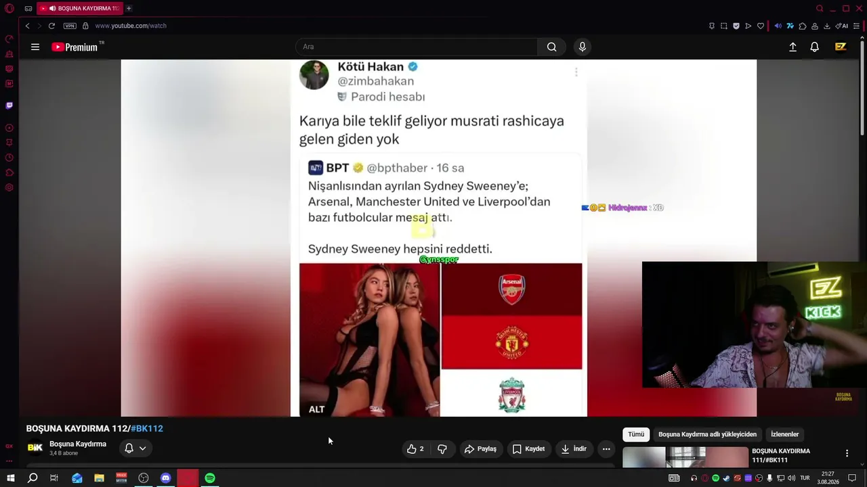
Task: Open a new browser tab
Action: (x=129, y=8)
